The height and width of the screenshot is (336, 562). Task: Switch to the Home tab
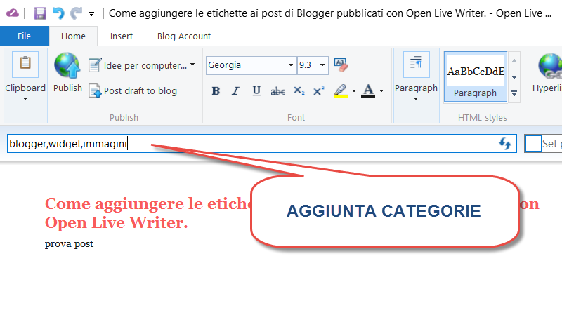73,36
